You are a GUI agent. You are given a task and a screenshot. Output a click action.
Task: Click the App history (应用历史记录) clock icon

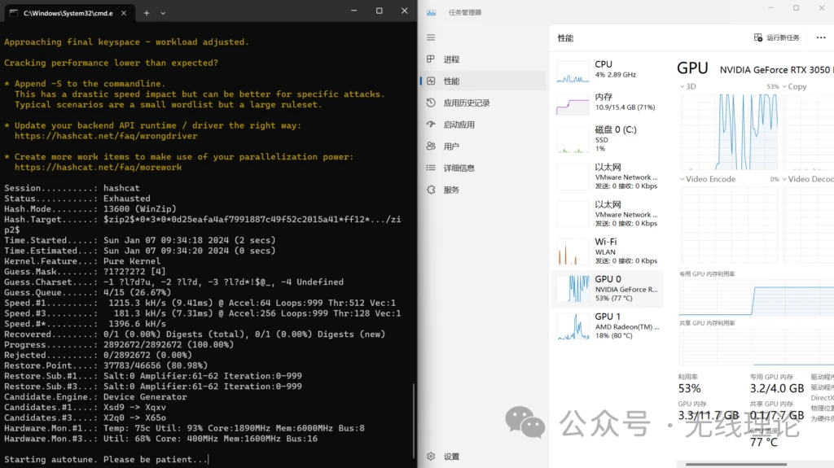tap(431, 103)
